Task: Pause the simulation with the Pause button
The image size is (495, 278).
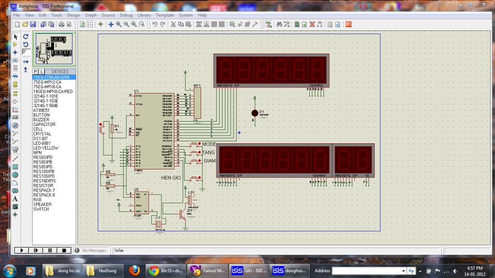Action: [x=49, y=250]
